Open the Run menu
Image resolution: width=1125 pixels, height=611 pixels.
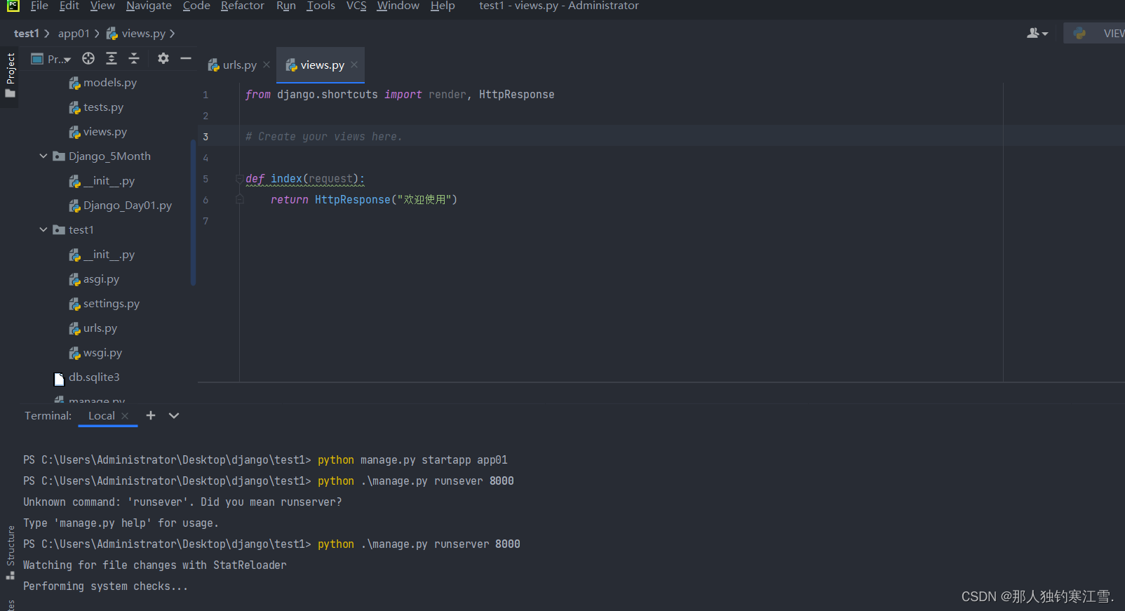click(285, 6)
